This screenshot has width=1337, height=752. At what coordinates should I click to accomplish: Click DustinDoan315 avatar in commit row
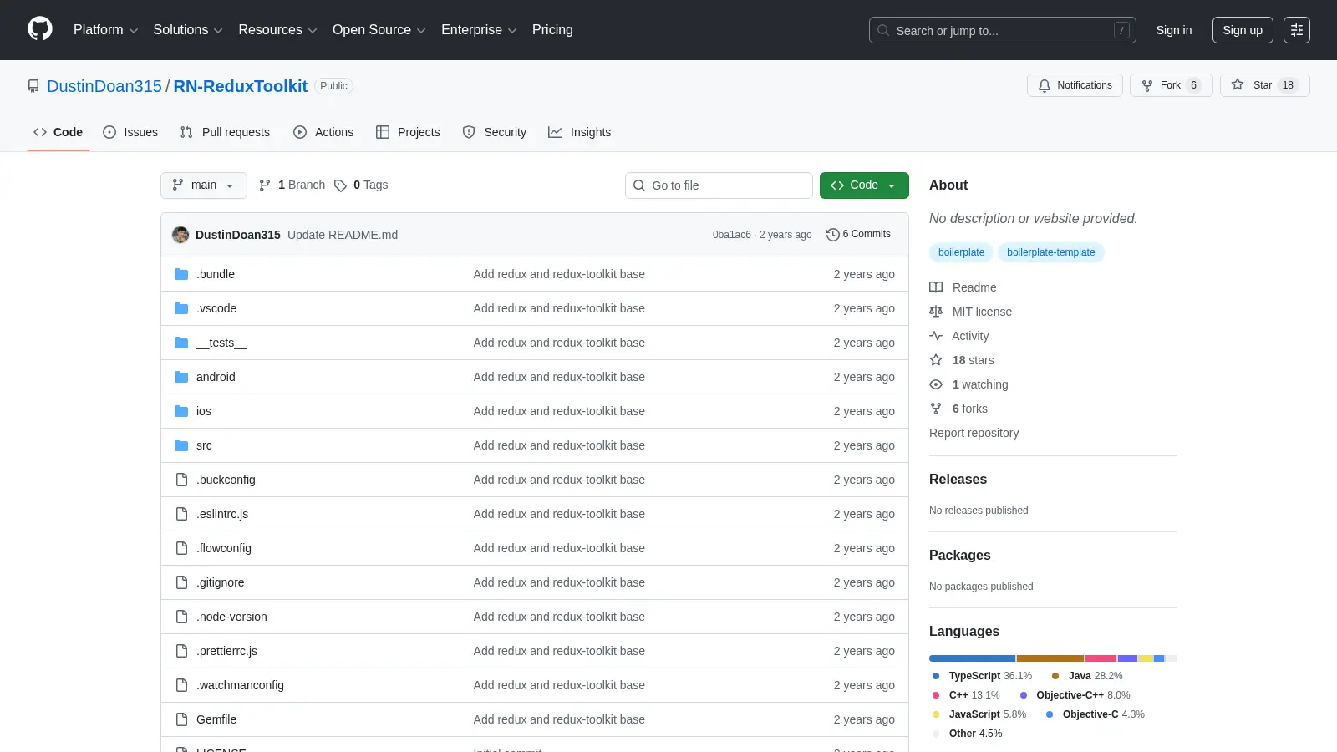(180, 235)
